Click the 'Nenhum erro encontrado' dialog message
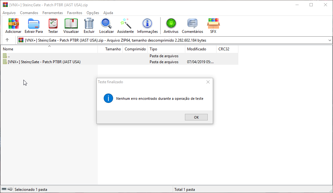This screenshot has height=193, width=333. (160, 99)
